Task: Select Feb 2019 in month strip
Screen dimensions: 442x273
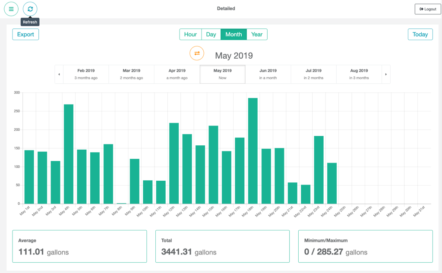Action: 86,74
